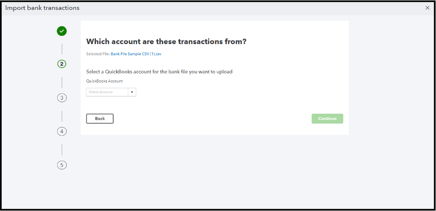The image size is (436, 211).
Task: Click the 'Select a QuickBooks account' instruction text
Action: pos(159,72)
